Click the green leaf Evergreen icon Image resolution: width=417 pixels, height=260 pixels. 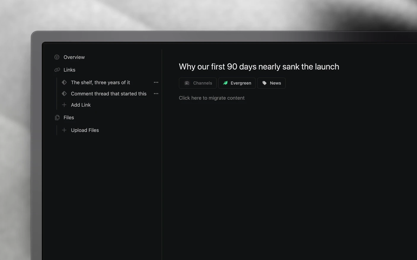point(225,83)
